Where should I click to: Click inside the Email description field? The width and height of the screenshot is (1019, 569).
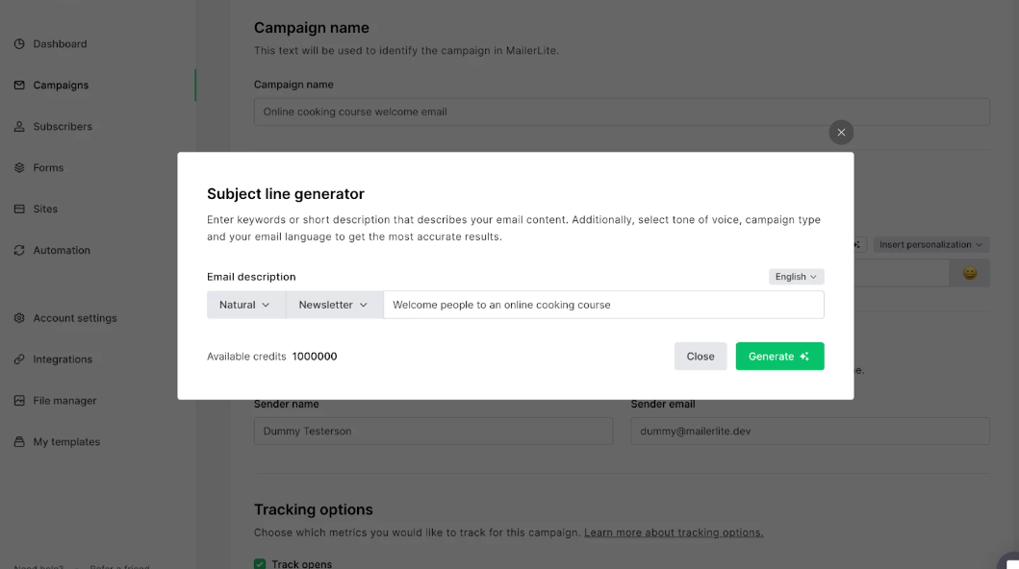(603, 304)
